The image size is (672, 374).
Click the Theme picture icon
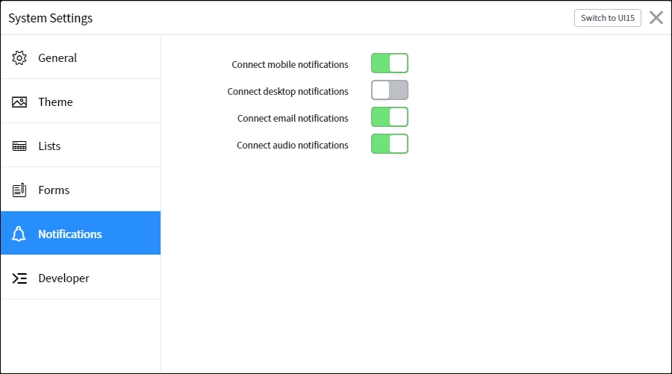[x=19, y=102]
